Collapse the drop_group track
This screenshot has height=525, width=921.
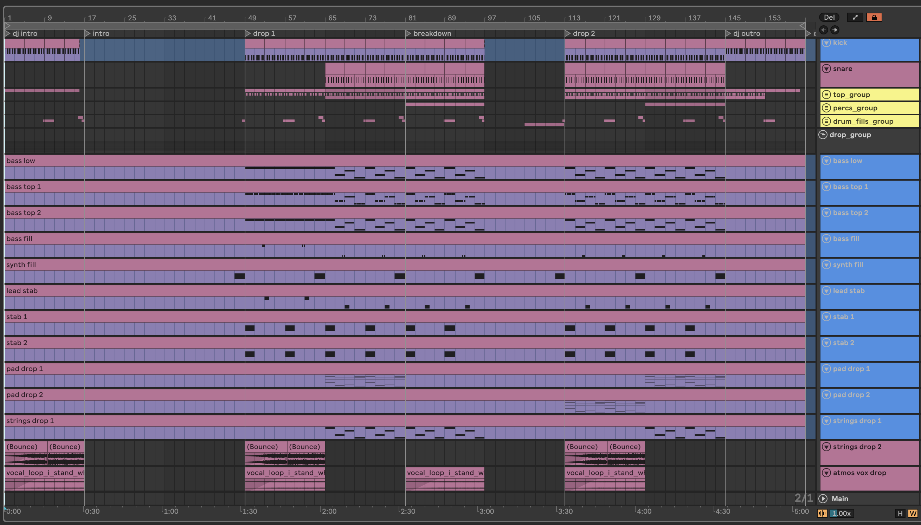click(823, 135)
